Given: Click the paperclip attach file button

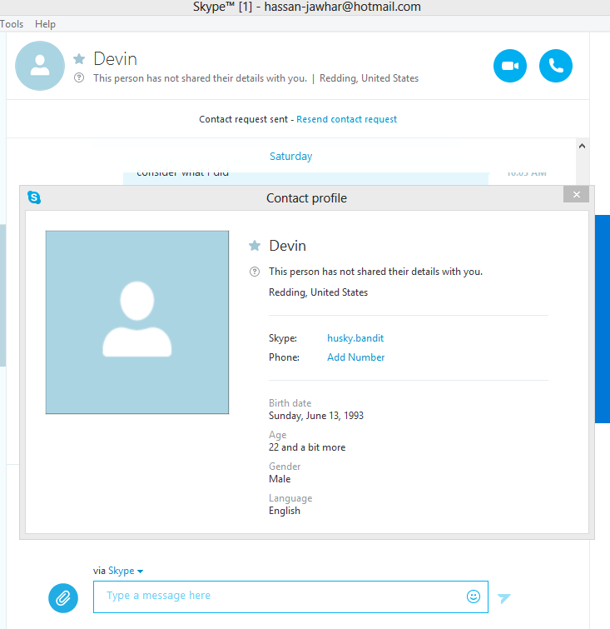Looking at the screenshot, I should pos(63,598).
